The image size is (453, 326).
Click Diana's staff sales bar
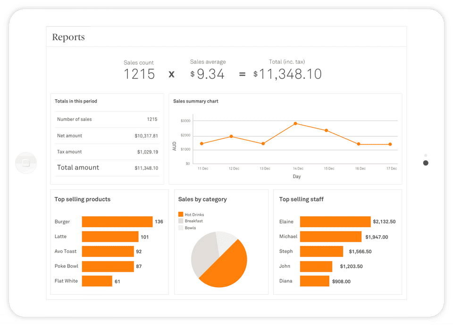coord(315,281)
